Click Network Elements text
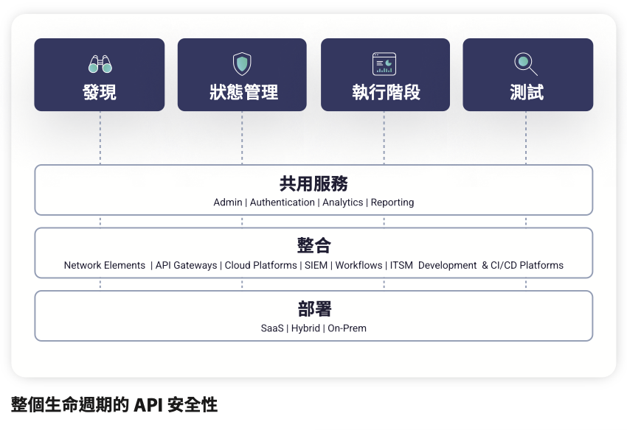Screen dimensions: 627x430 105,265
